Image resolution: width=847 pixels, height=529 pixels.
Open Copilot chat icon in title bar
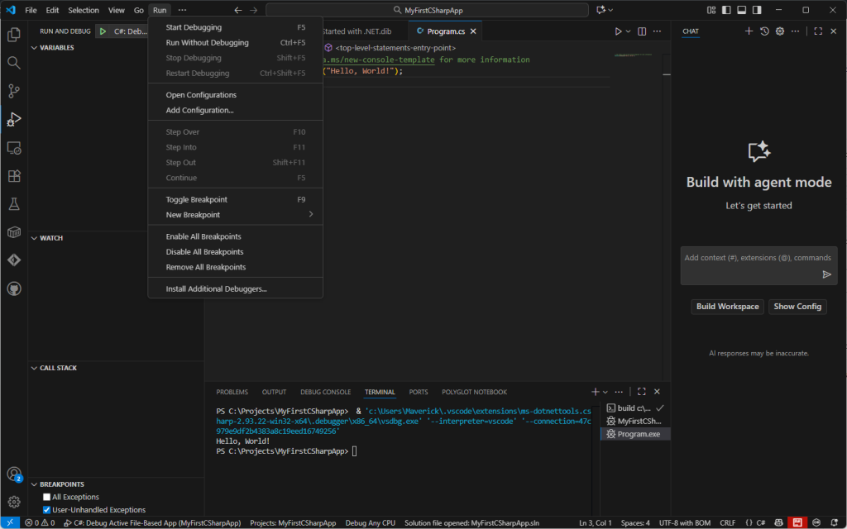pos(601,10)
